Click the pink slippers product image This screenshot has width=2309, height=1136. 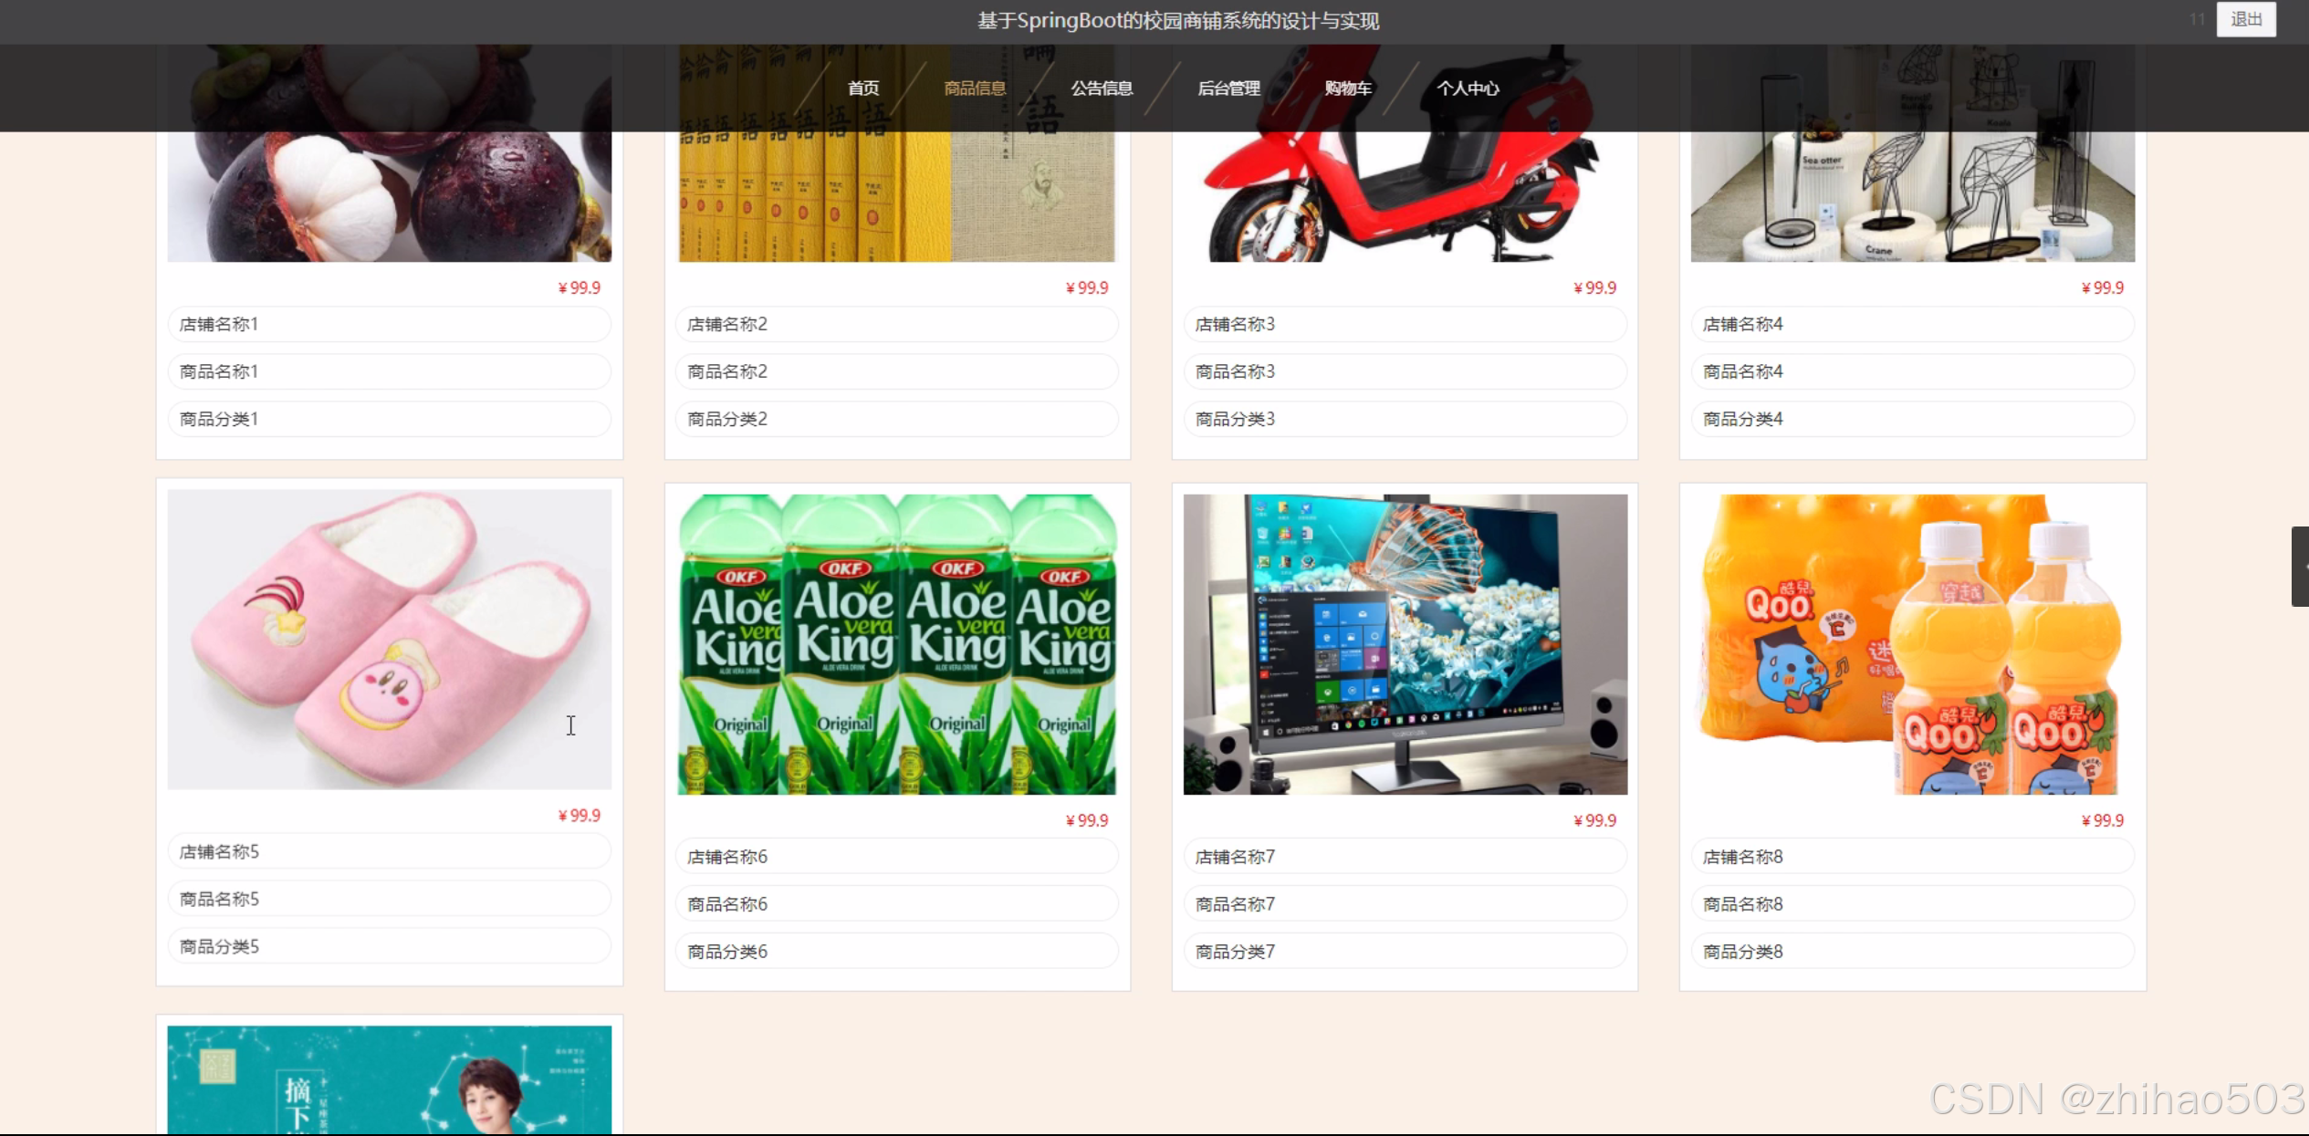tap(389, 639)
